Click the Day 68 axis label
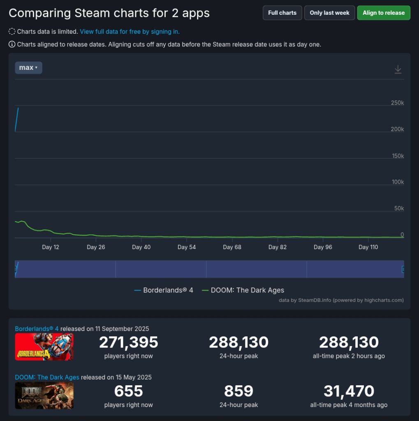The height and width of the screenshot is (421, 419). click(x=232, y=247)
